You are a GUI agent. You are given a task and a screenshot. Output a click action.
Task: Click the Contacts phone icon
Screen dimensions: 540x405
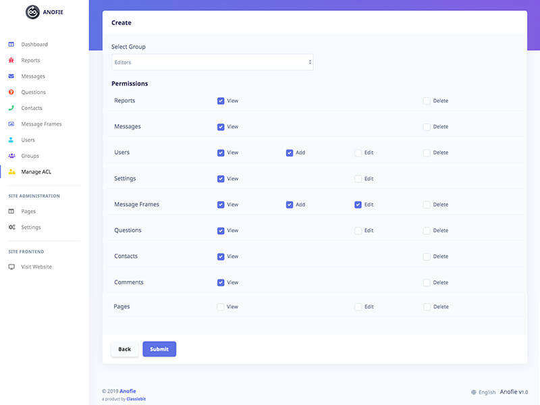tap(11, 108)
